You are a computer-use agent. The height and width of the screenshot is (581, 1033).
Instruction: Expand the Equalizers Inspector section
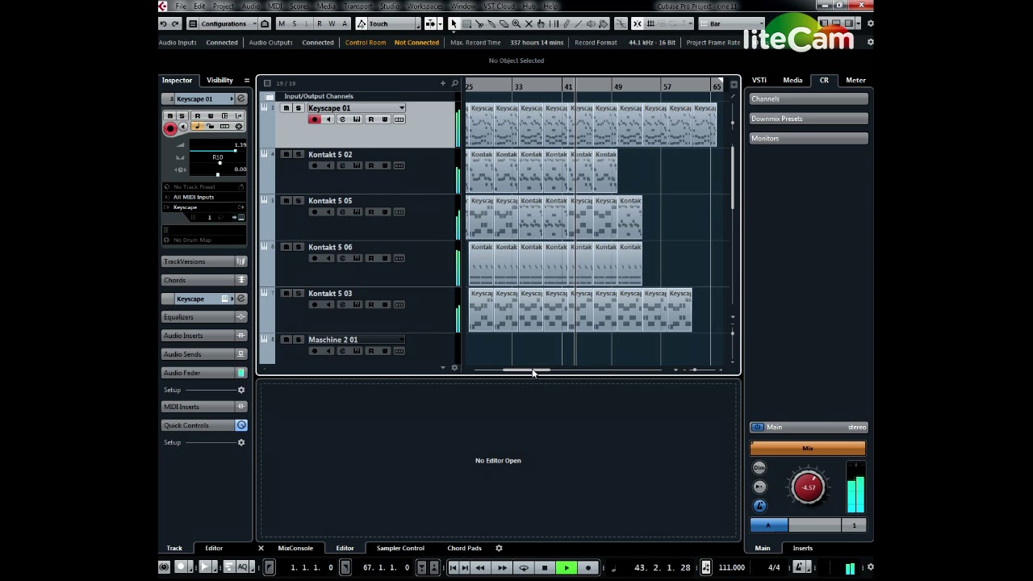(x=204, y=317)
